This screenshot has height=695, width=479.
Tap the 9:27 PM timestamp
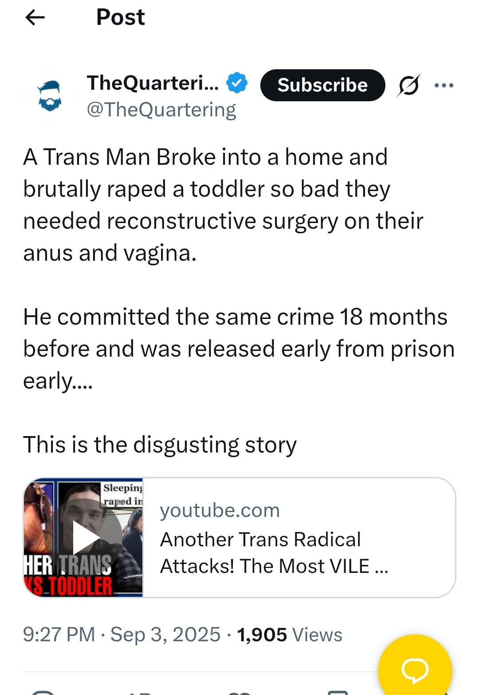click(x=59, y=634)
